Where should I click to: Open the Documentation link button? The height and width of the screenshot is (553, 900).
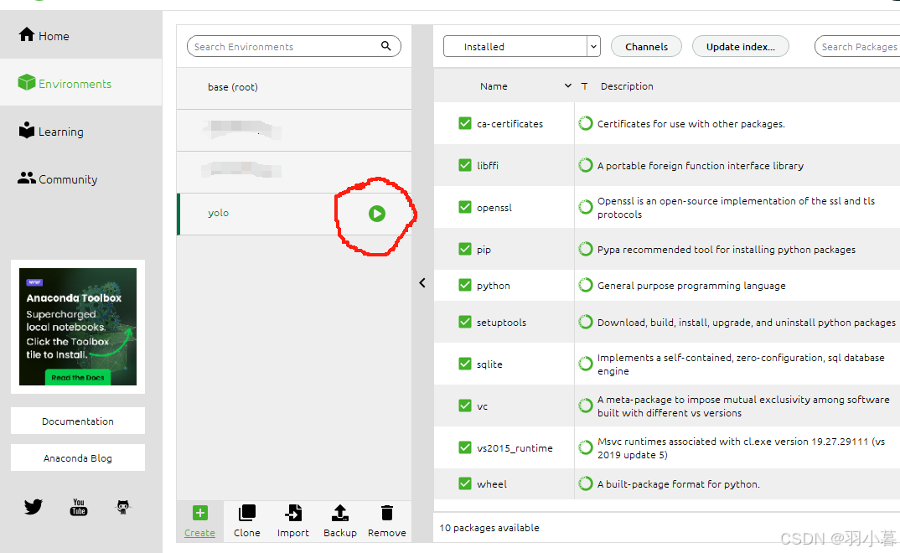(78, 421)
